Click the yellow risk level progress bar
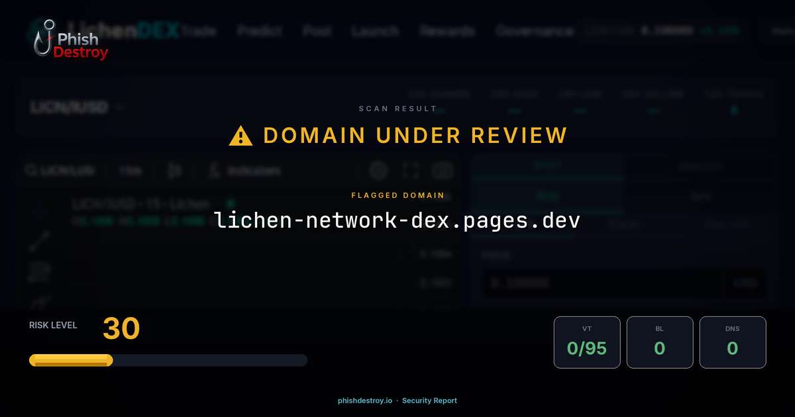 pos(70,359)
